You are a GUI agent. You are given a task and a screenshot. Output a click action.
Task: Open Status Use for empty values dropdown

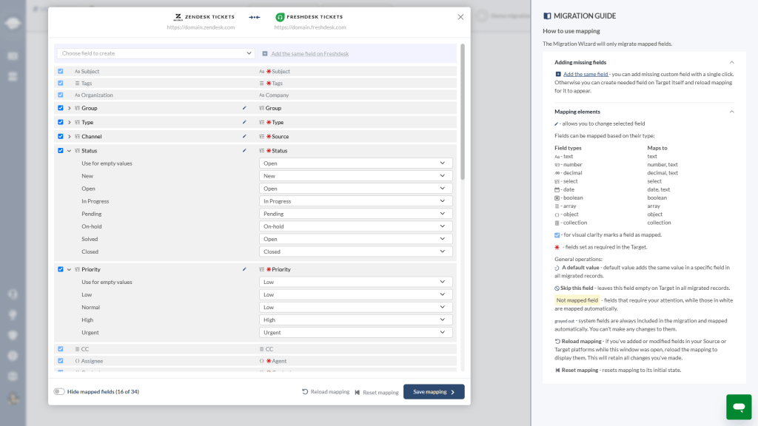pyautogui.click(x=356, y=163)
